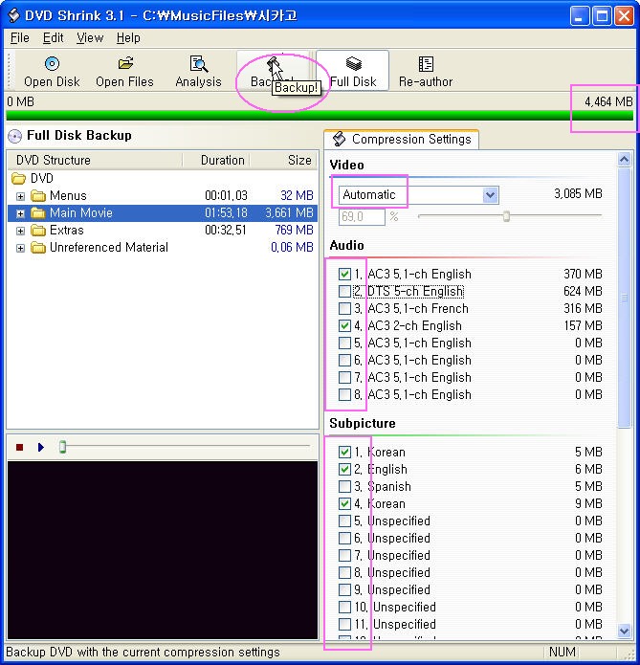640x665 pixels.
Task: Click the DVD root folder icon
Action: [x=19, y=178]
